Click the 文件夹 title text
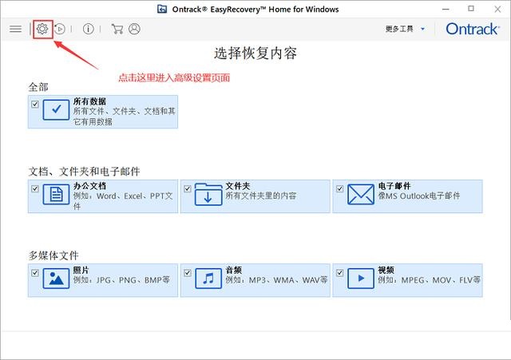This screenshot has height=360, width=511. 238,186
